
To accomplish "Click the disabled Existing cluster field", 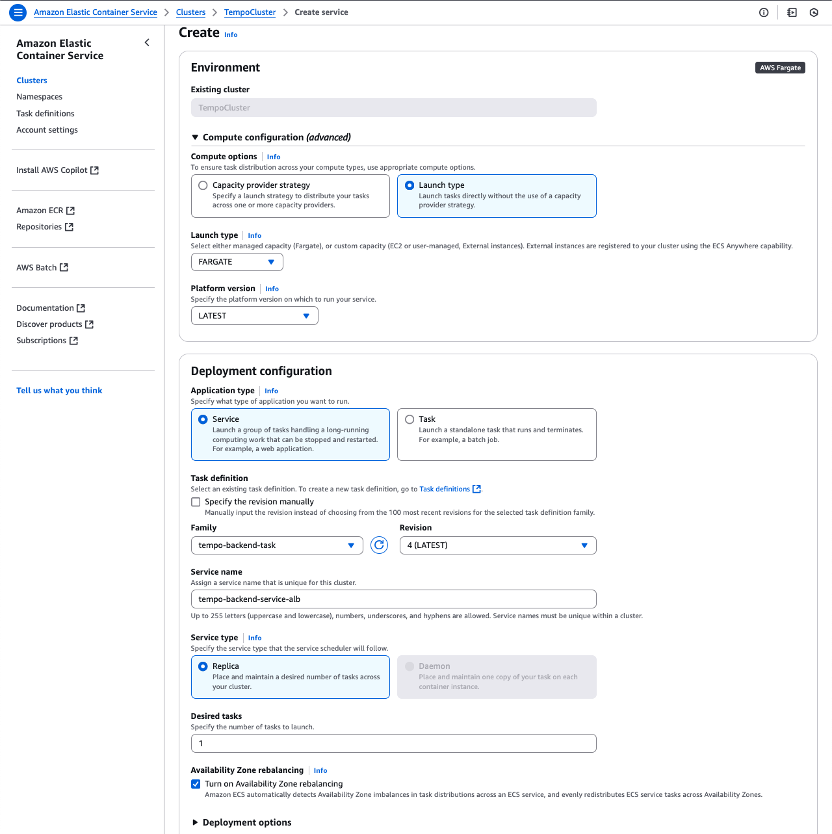I will pyautogui.click(x=394, y=108).
